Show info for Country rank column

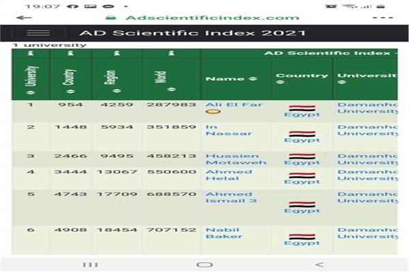71,53
